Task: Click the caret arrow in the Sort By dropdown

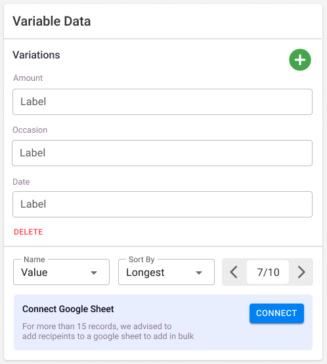Action: [199, 273]
